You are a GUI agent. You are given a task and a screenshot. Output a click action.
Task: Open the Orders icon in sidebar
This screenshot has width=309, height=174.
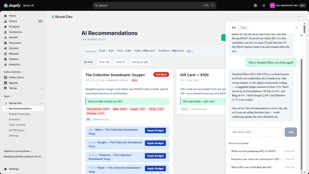(5, 21)
